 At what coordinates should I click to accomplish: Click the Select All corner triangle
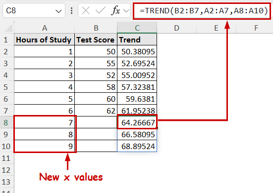tap(8, 28)
